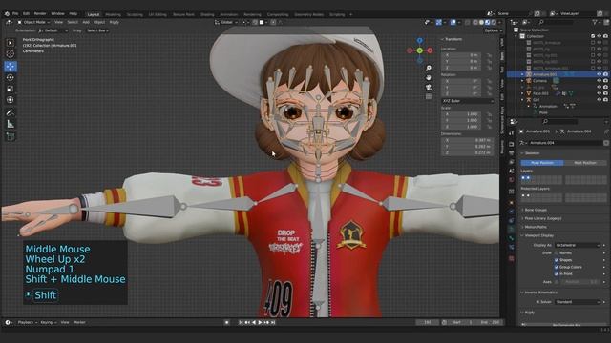This screenshot has height=343, width=611.
Task: Click the current frame number field
Action: click(x=427, y=322)
